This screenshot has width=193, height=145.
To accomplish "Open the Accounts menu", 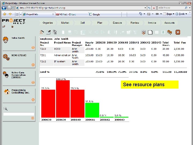I will 169,23.
